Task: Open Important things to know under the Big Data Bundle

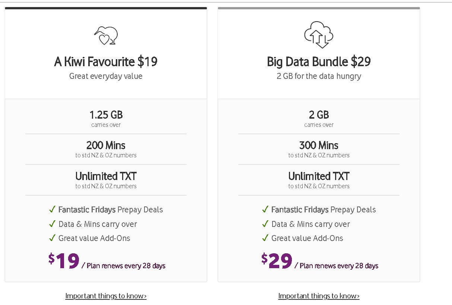Action: [x=319, y=296]
